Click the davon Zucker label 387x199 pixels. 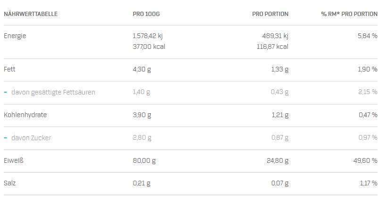click(31, 138)
